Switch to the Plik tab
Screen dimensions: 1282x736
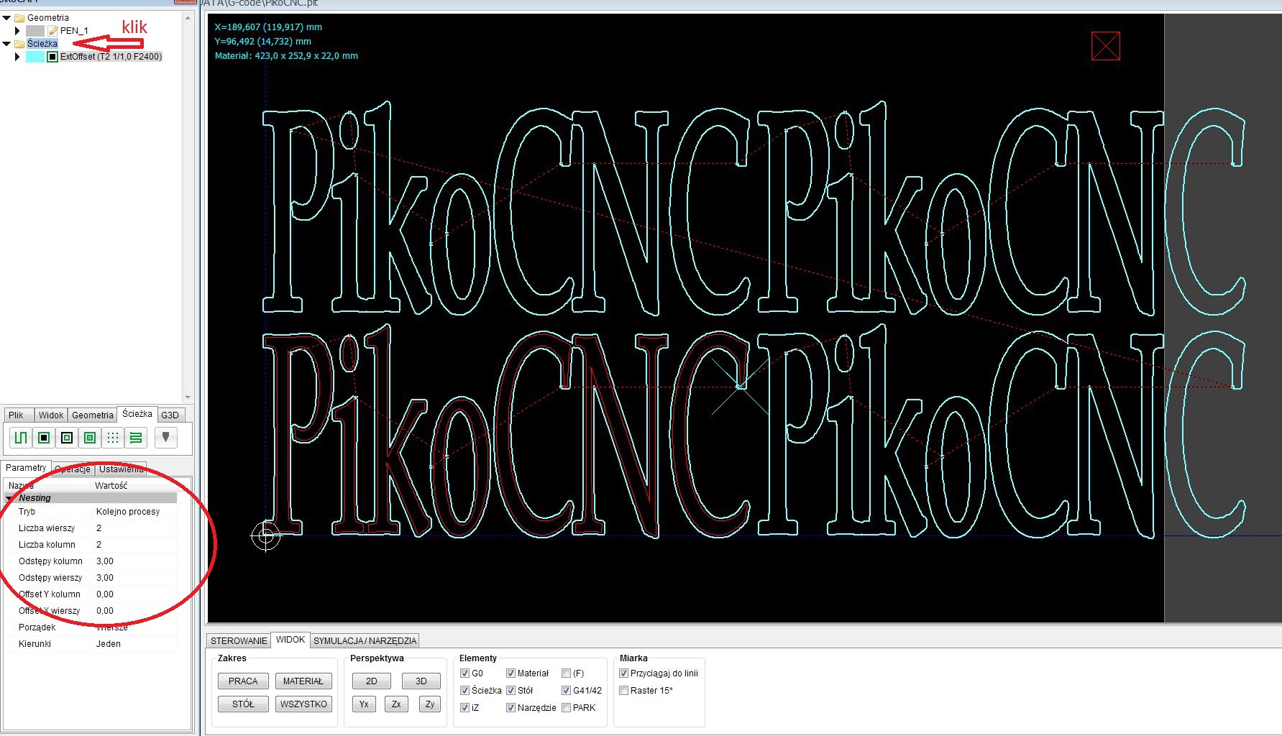click(17, 415)
